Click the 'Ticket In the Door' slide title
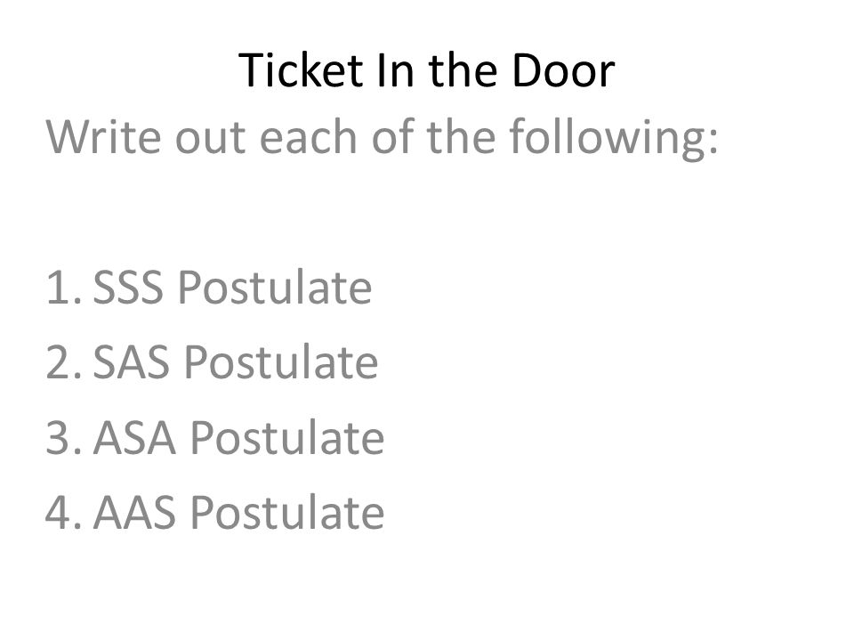 tap(426, 69)
